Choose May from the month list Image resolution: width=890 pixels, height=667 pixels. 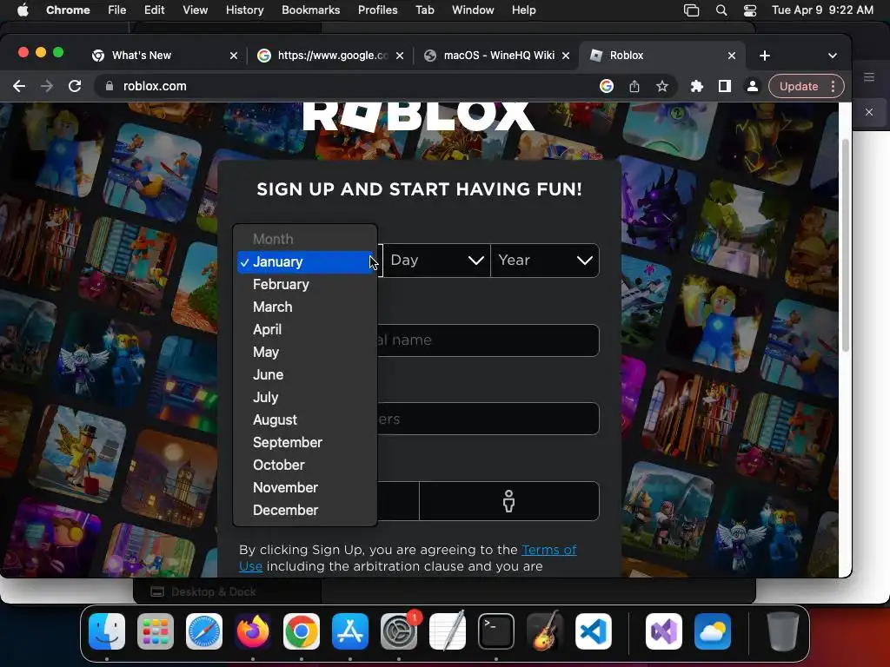305,353
